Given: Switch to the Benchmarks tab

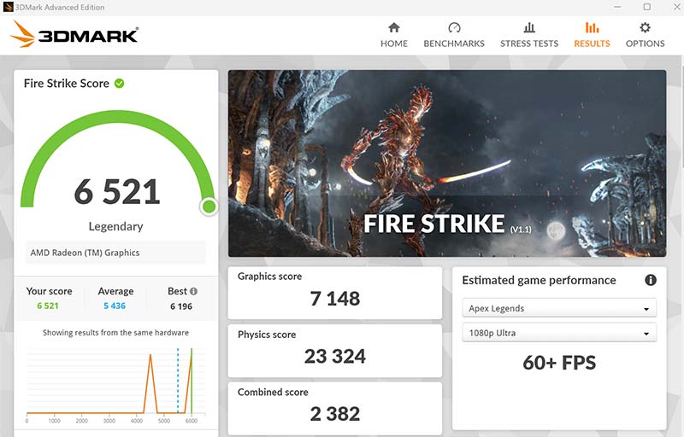Looking at the screenshot, I should coord(454,34).
